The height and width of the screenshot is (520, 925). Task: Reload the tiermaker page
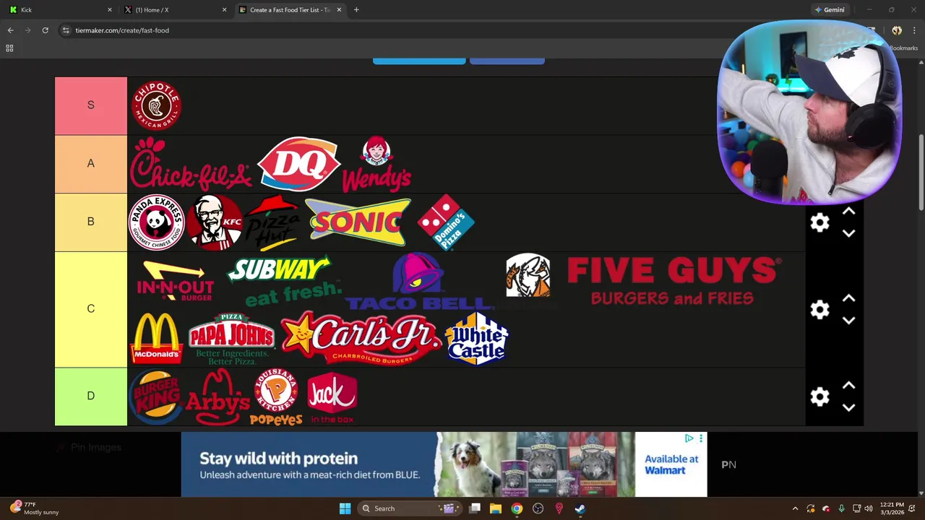(45, 30)
